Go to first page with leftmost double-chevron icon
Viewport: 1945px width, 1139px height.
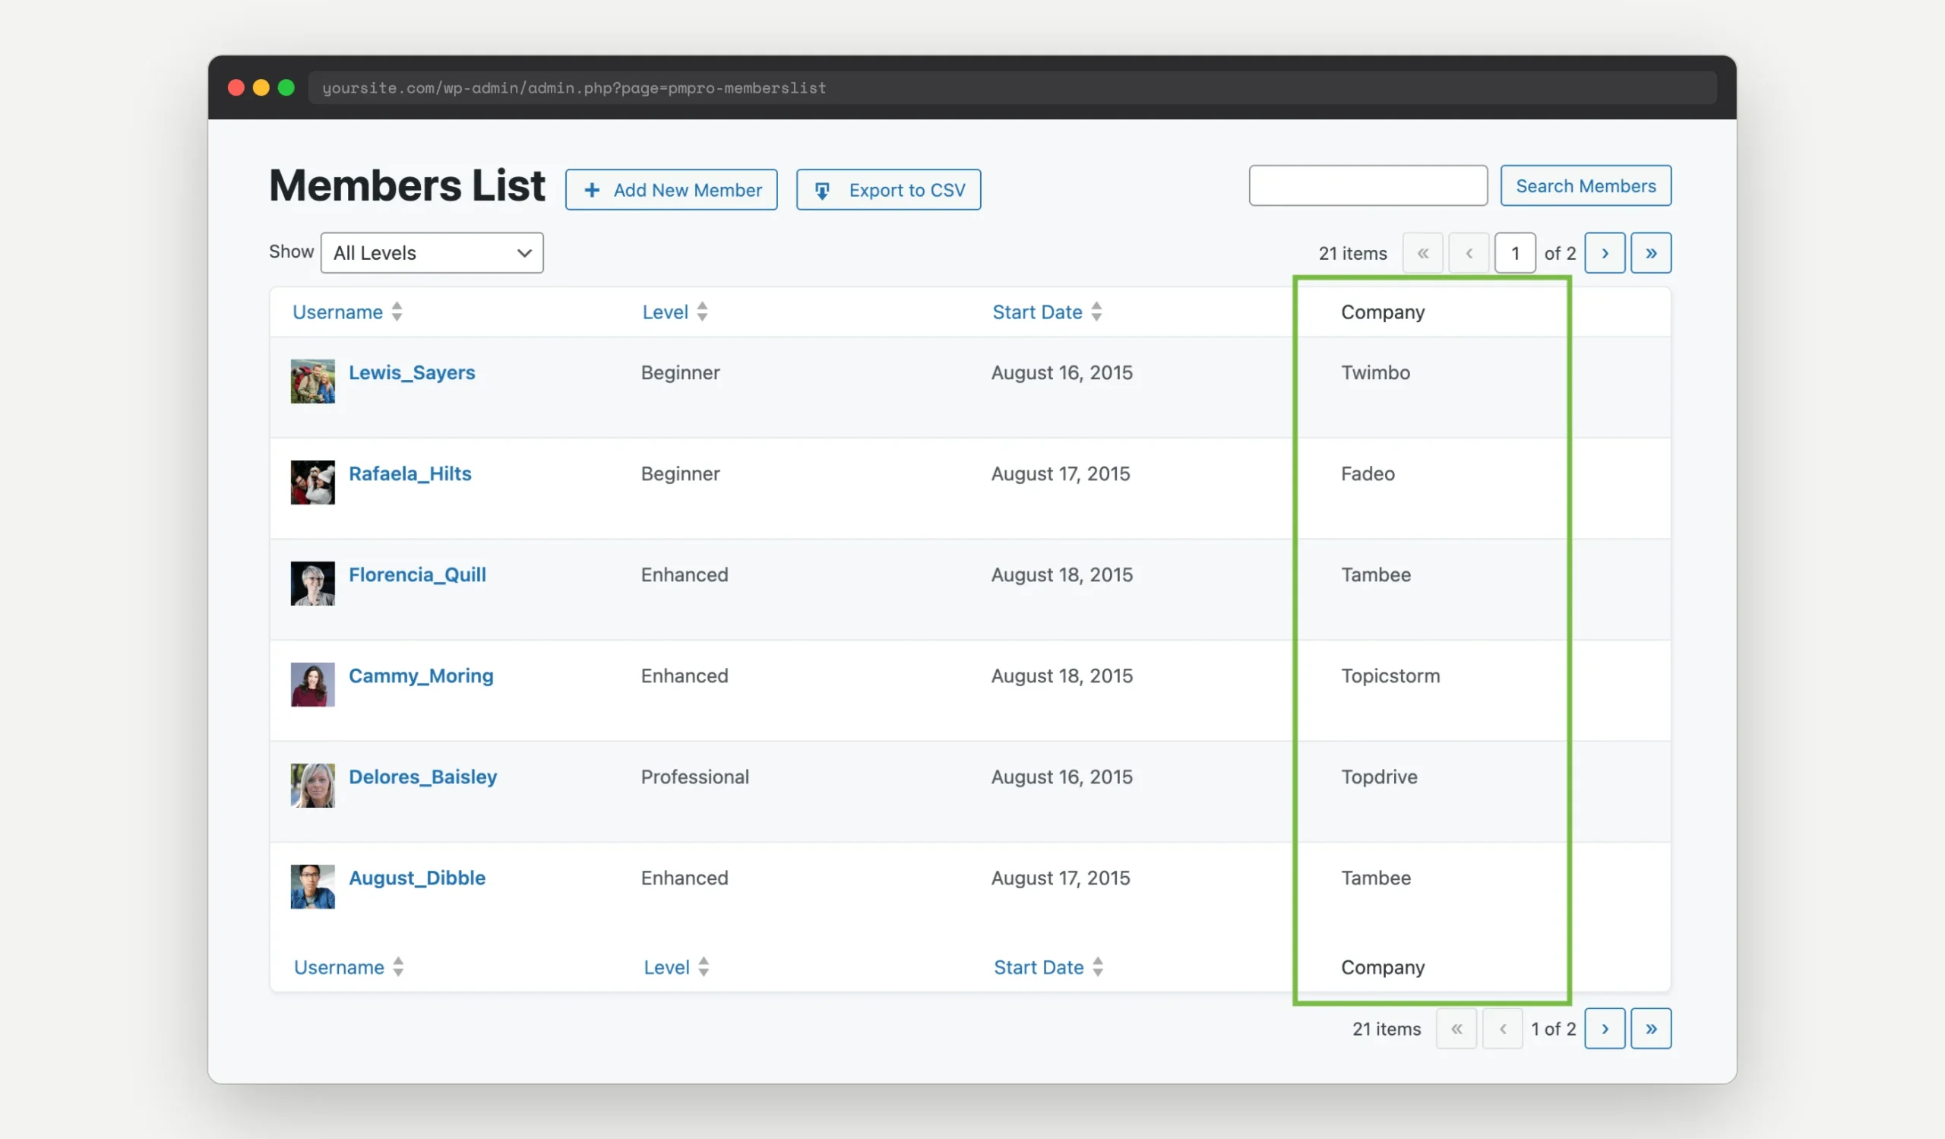pos(1422,252)
